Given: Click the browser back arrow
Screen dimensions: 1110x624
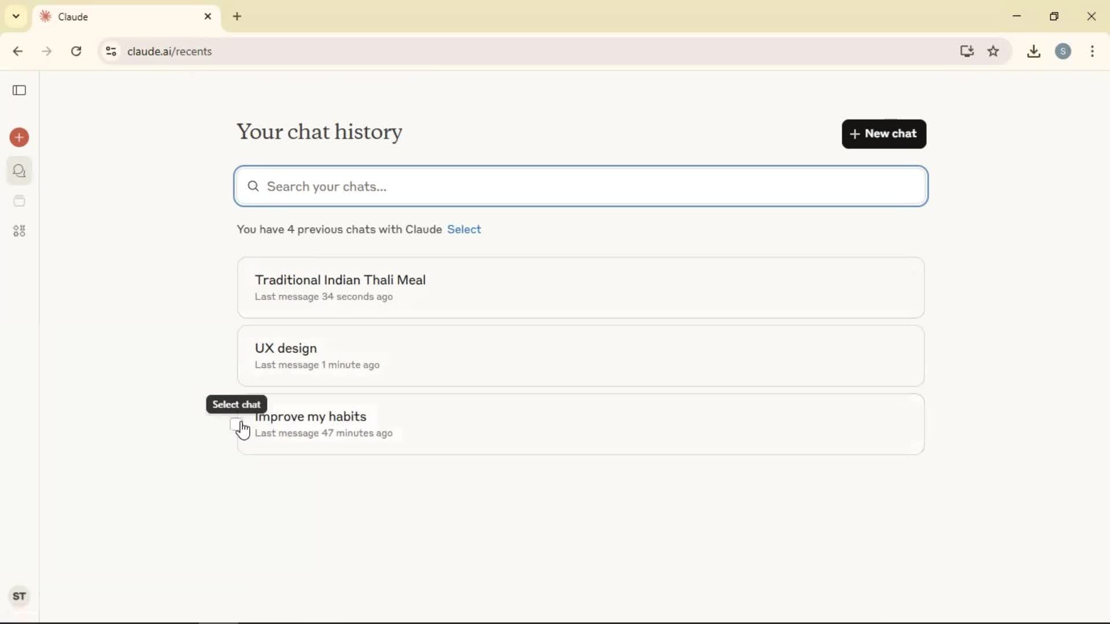Looking at the screenshot, I should coord(18,51).
